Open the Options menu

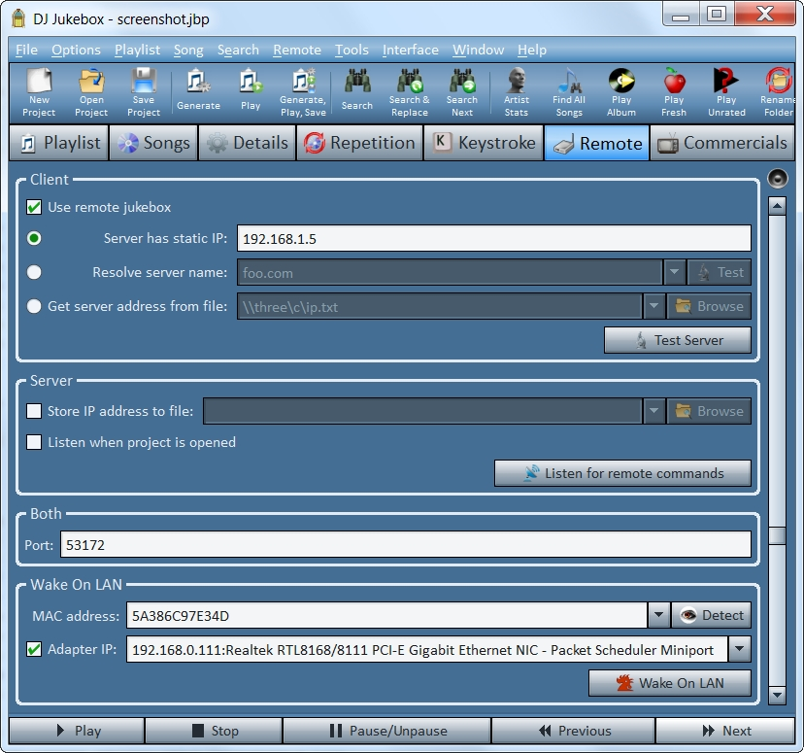(76, 50)
